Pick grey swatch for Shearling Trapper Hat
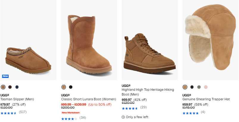 [199, 87]
